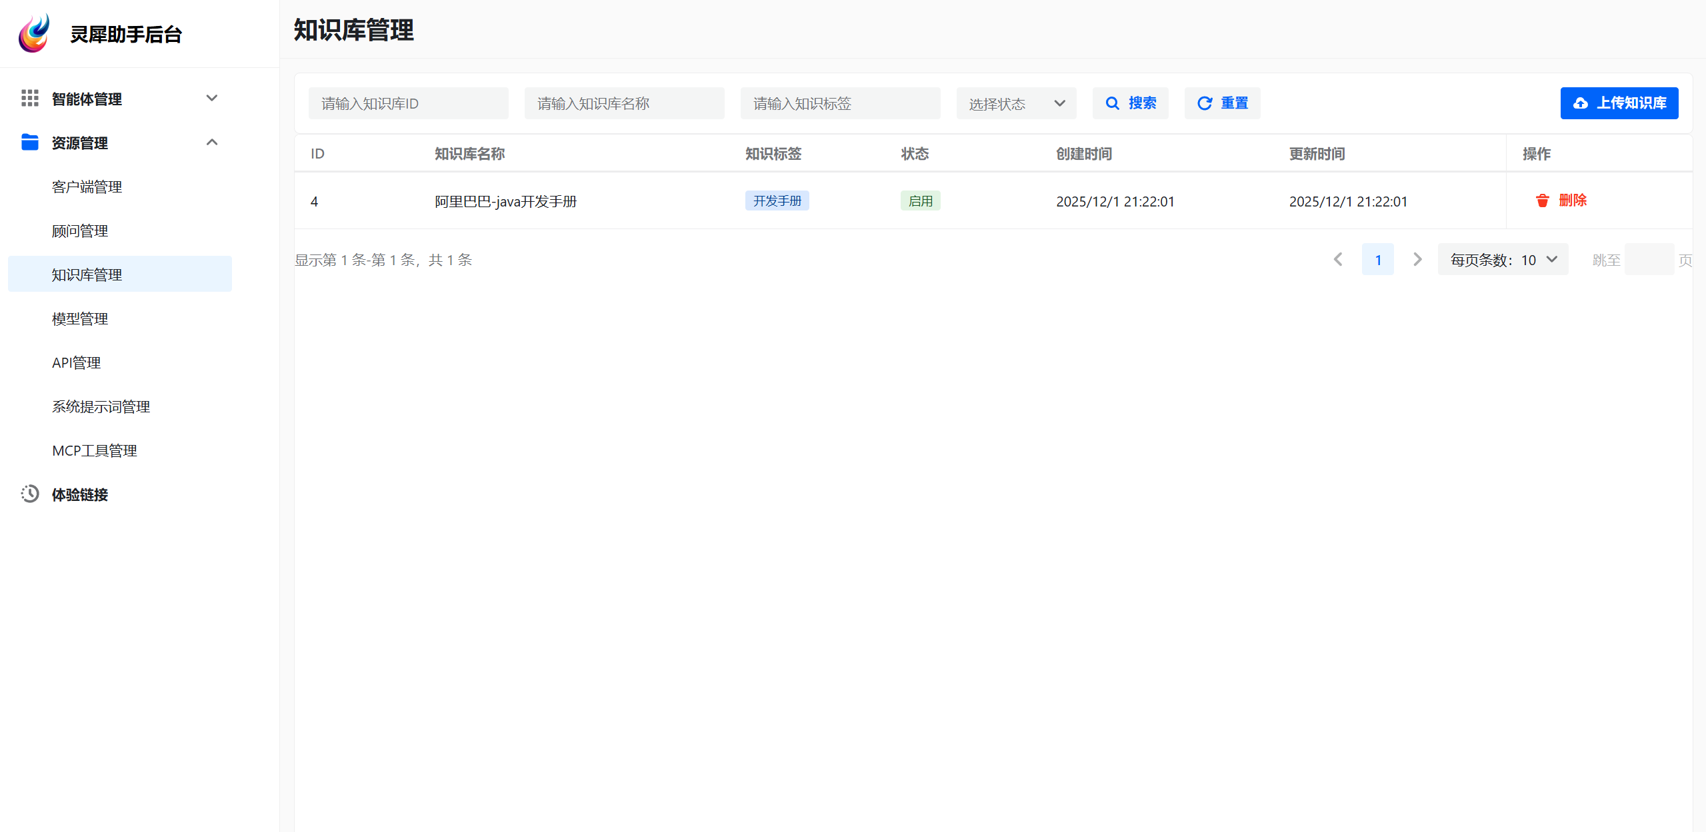Screen dimensions: 1706x832
Task: Click the cloud upload icon
Action: coord(1580,103)
